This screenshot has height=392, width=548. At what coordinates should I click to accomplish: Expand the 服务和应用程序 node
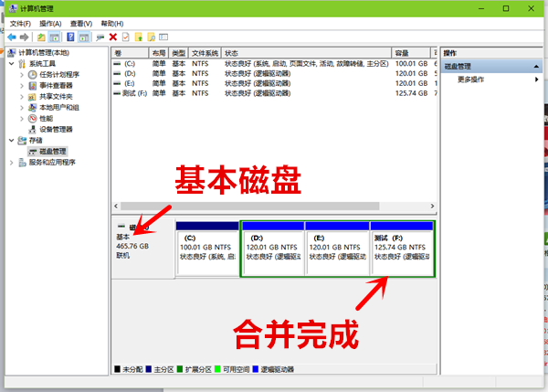(12, 163)
